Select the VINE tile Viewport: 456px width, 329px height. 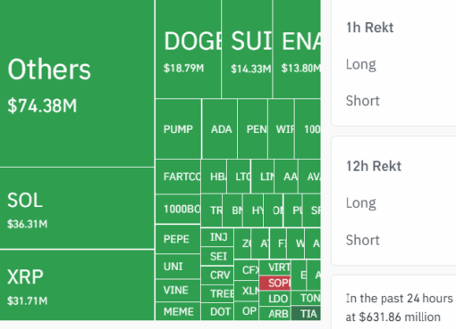(178, 290)
